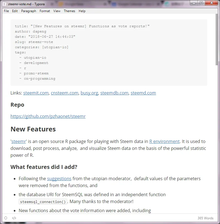Open the github.com/pzhaonet/steemr repo link
Image resolution: width=220 pixels, height=224 pixels.
pyautogui.click(x=48, y=116)
